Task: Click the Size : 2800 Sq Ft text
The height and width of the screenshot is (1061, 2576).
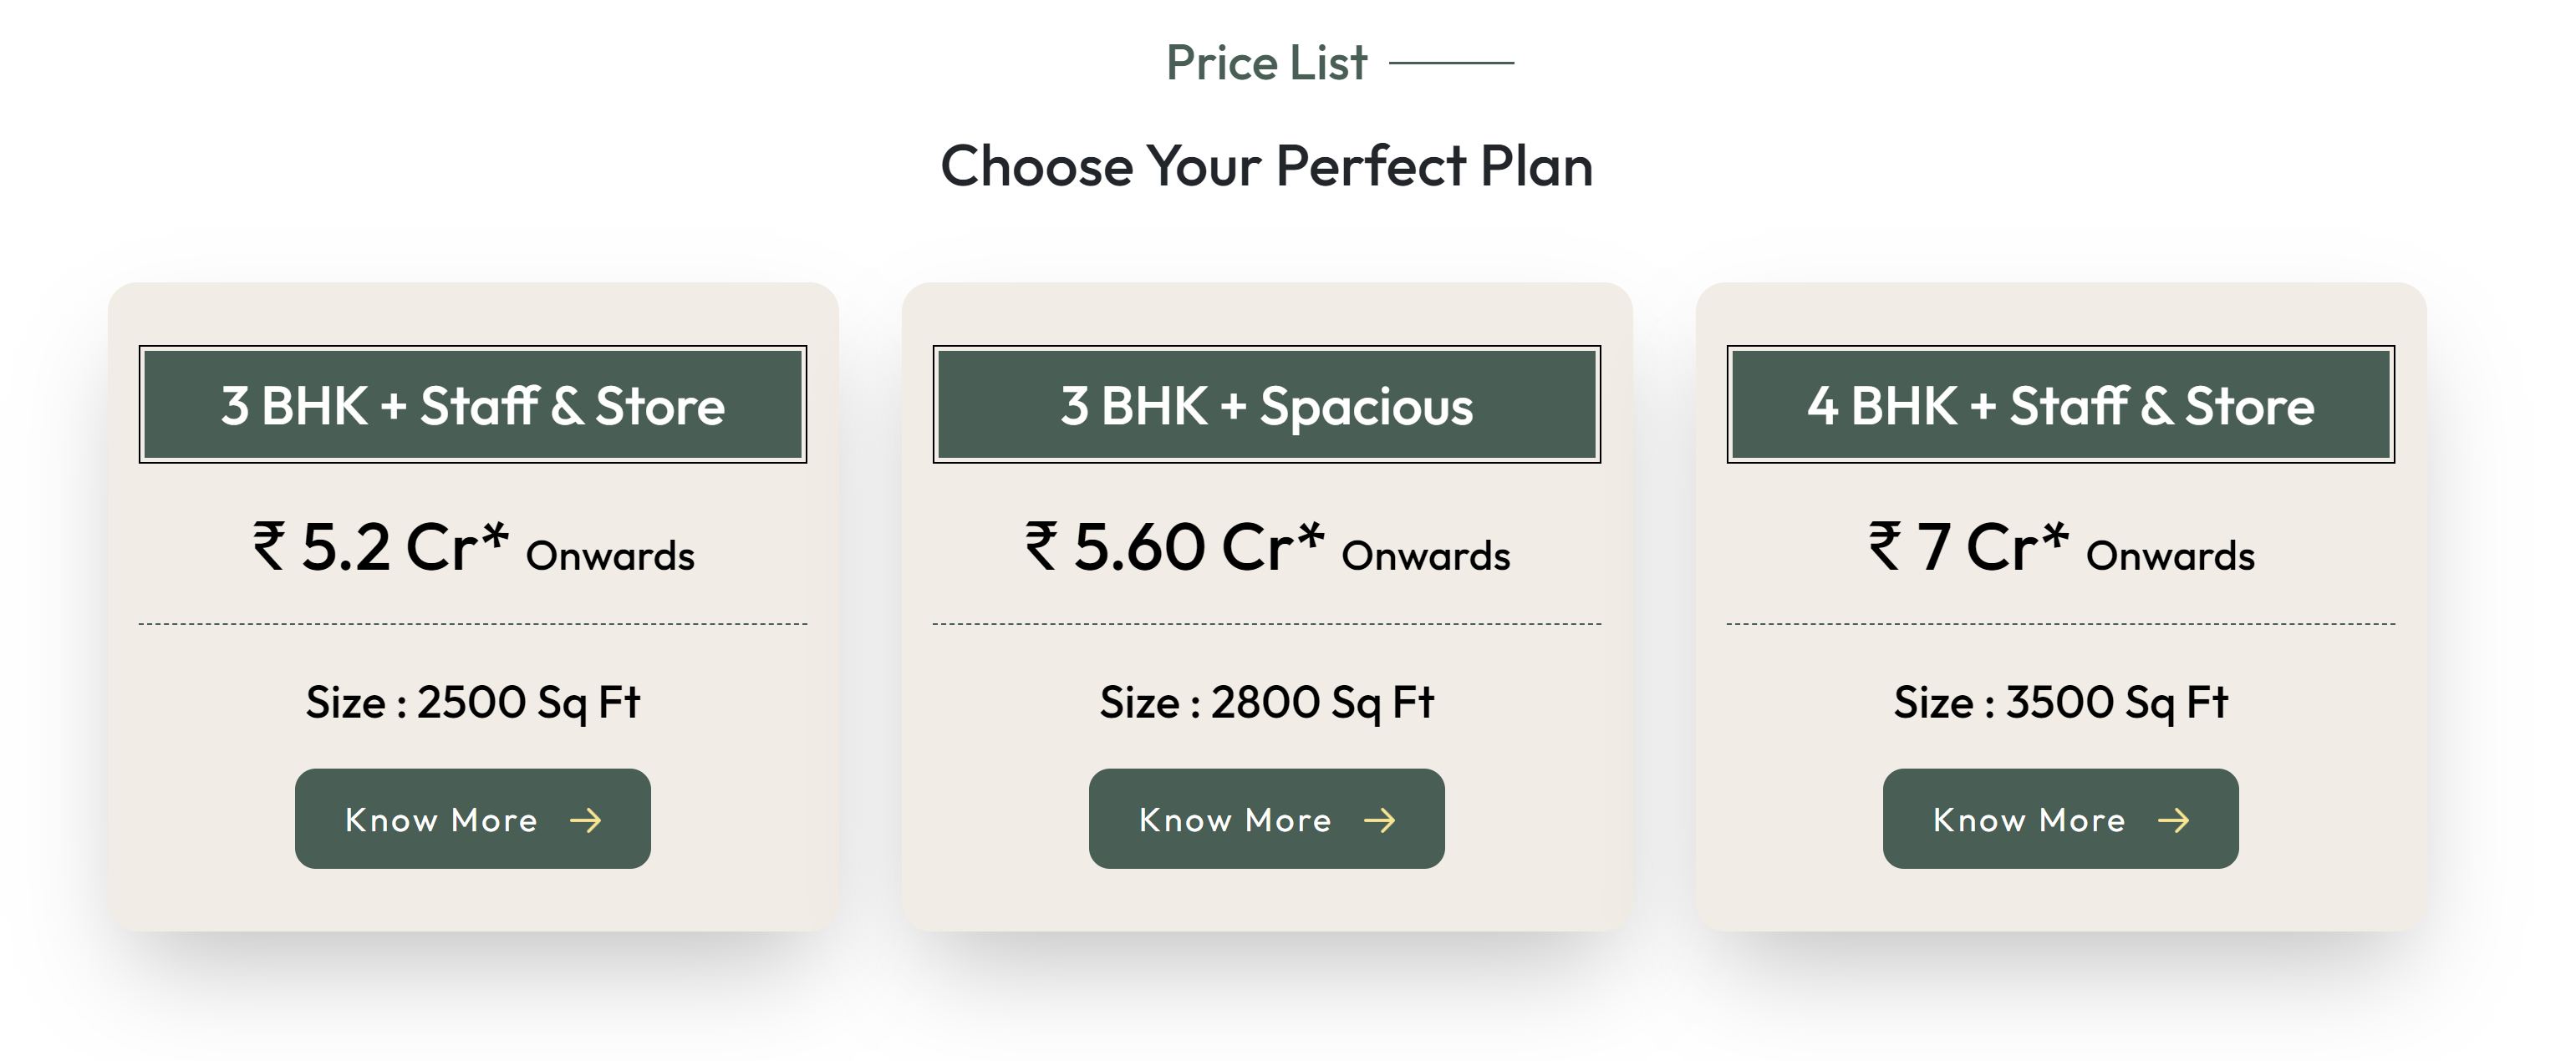Action: pos(1267,702)
